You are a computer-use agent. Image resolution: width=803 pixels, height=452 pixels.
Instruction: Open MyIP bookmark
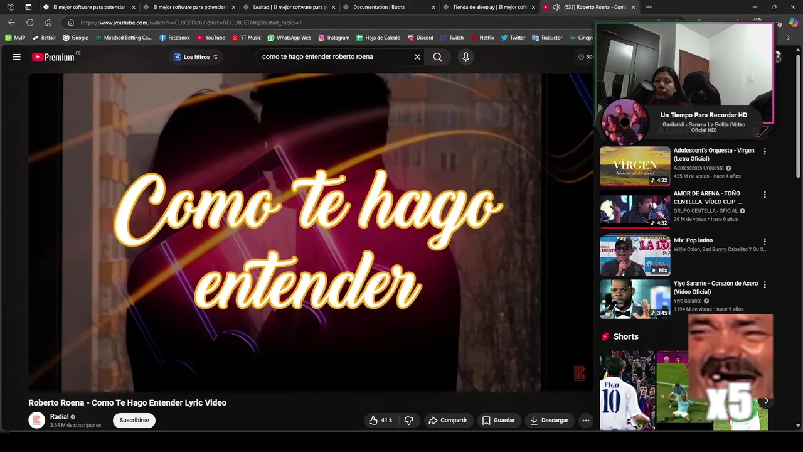[15, 38]
